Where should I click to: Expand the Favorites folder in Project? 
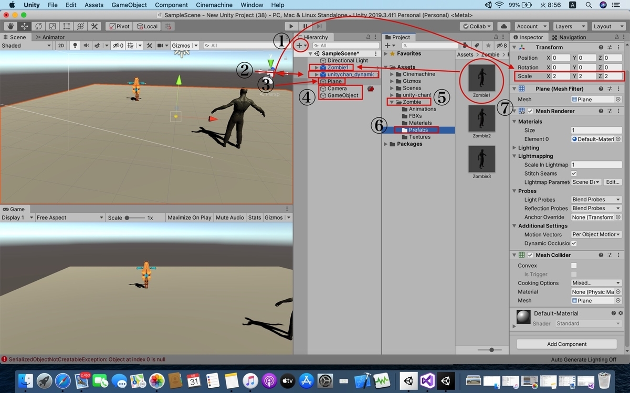[x=386, y=53]
